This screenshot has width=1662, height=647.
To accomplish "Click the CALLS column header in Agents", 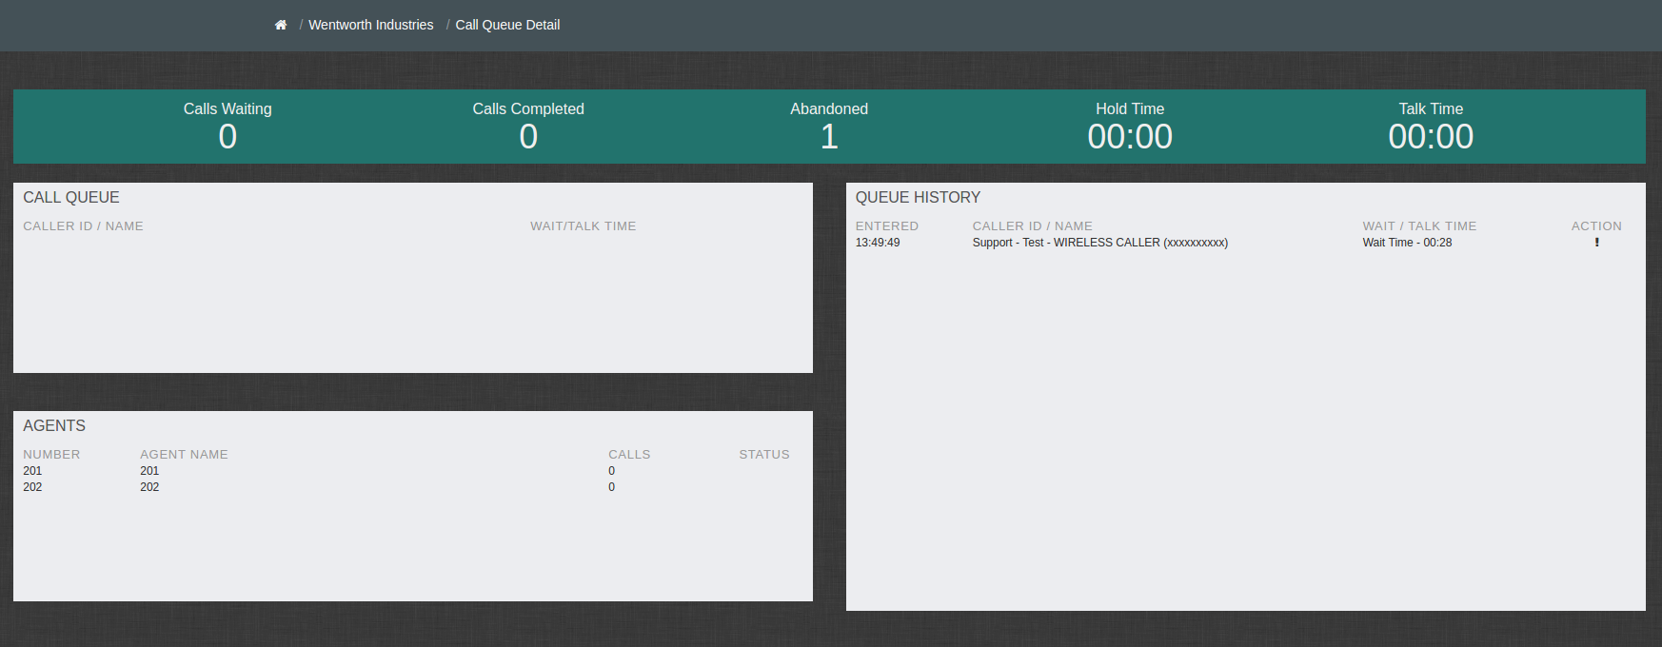I will click(x=629, y=455).
